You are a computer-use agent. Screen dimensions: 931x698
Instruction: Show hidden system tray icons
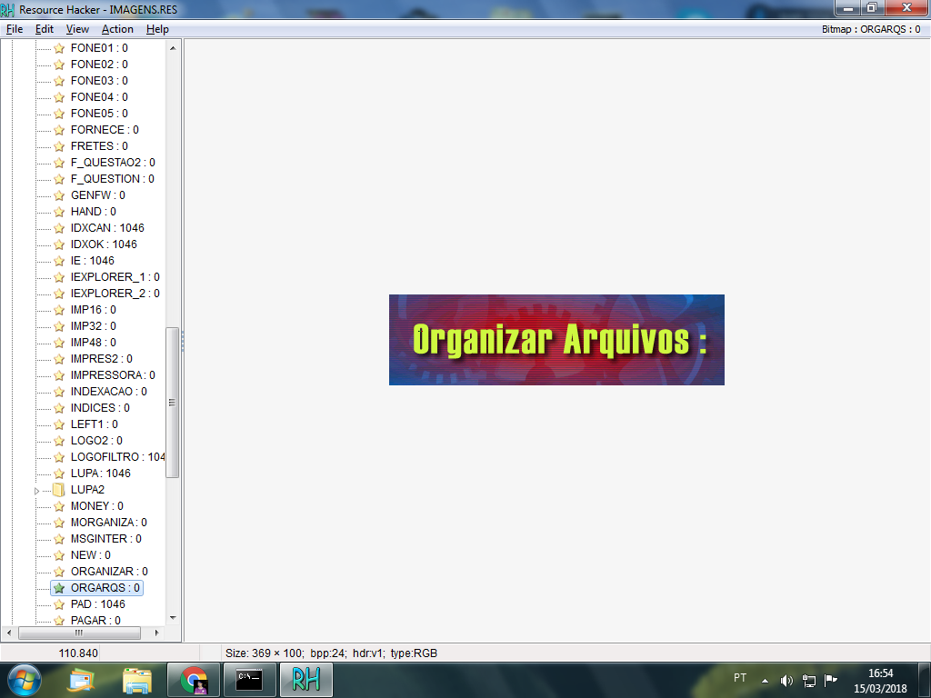point(765,680)
